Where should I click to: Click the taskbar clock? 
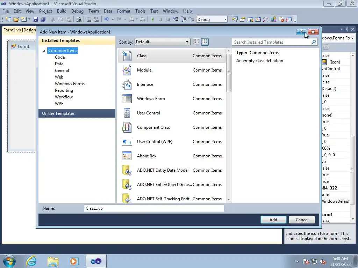(x=340, y=261)
